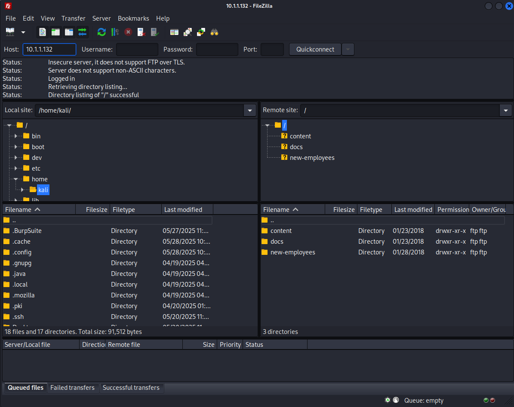Expand the bin folder in local tree
Image resolution: width=514 pixels, height=407 pixels.
click(x=16, y=136)
